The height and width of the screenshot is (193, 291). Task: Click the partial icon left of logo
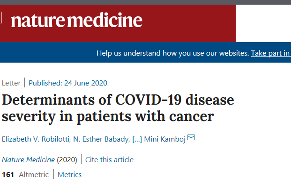[x=1, y=20]
